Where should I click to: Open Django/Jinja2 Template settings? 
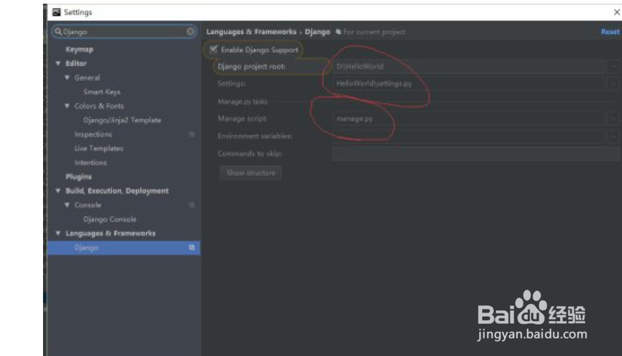(x=123, y=120)
